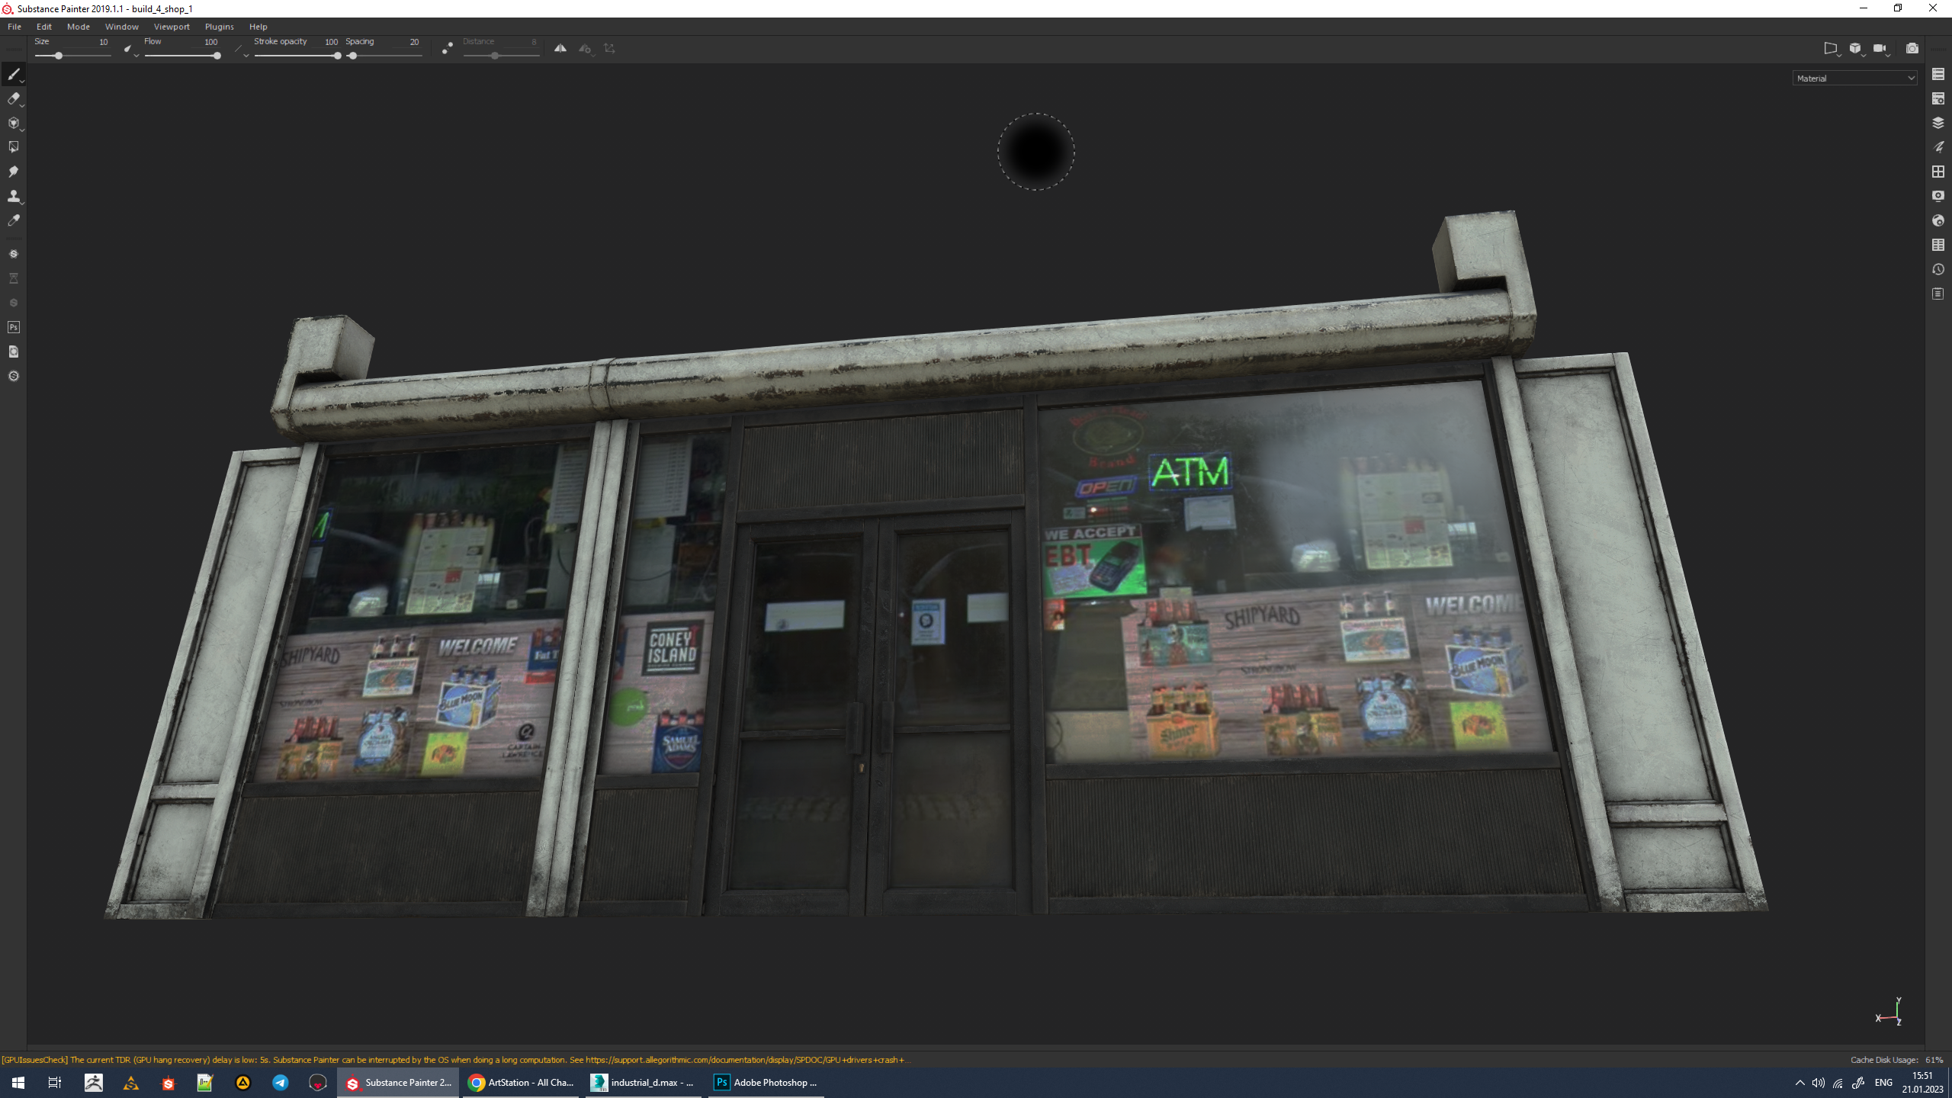The image size is (1952, 1098).
Task: Open the Viewport menu
Action: click(171, 27)
